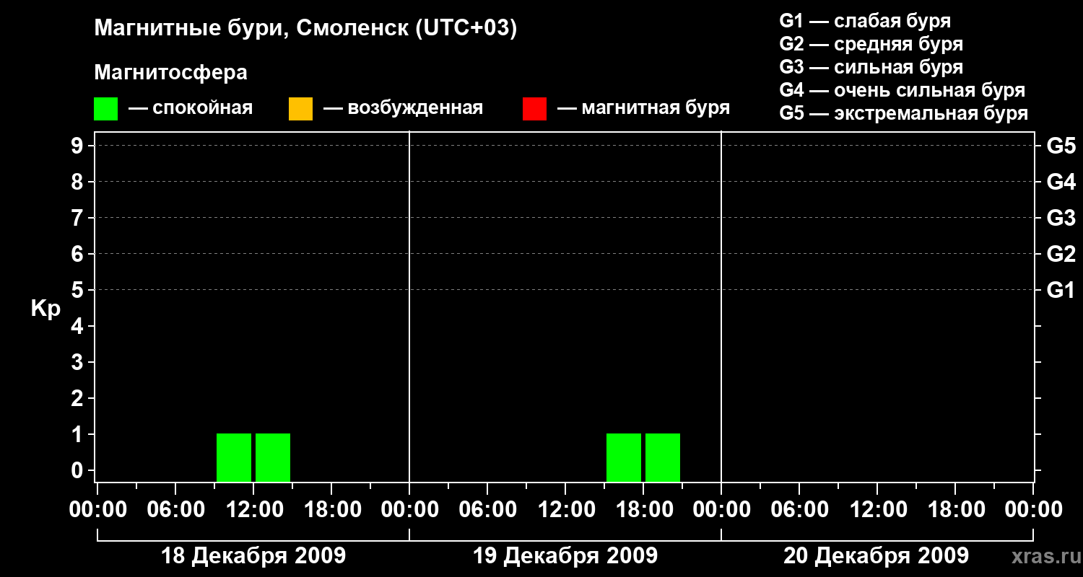Click the green 'спокойная' legend swatch
This screenshot has width=1083, height=577.
[106, 109]
